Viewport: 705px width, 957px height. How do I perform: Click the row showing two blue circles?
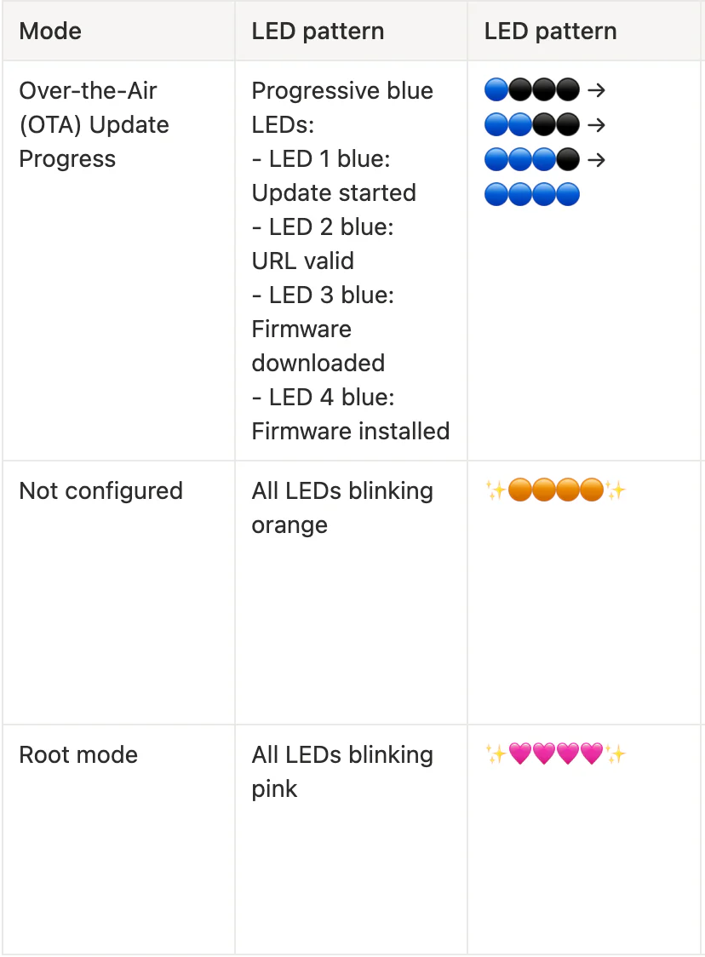[531, 124]
